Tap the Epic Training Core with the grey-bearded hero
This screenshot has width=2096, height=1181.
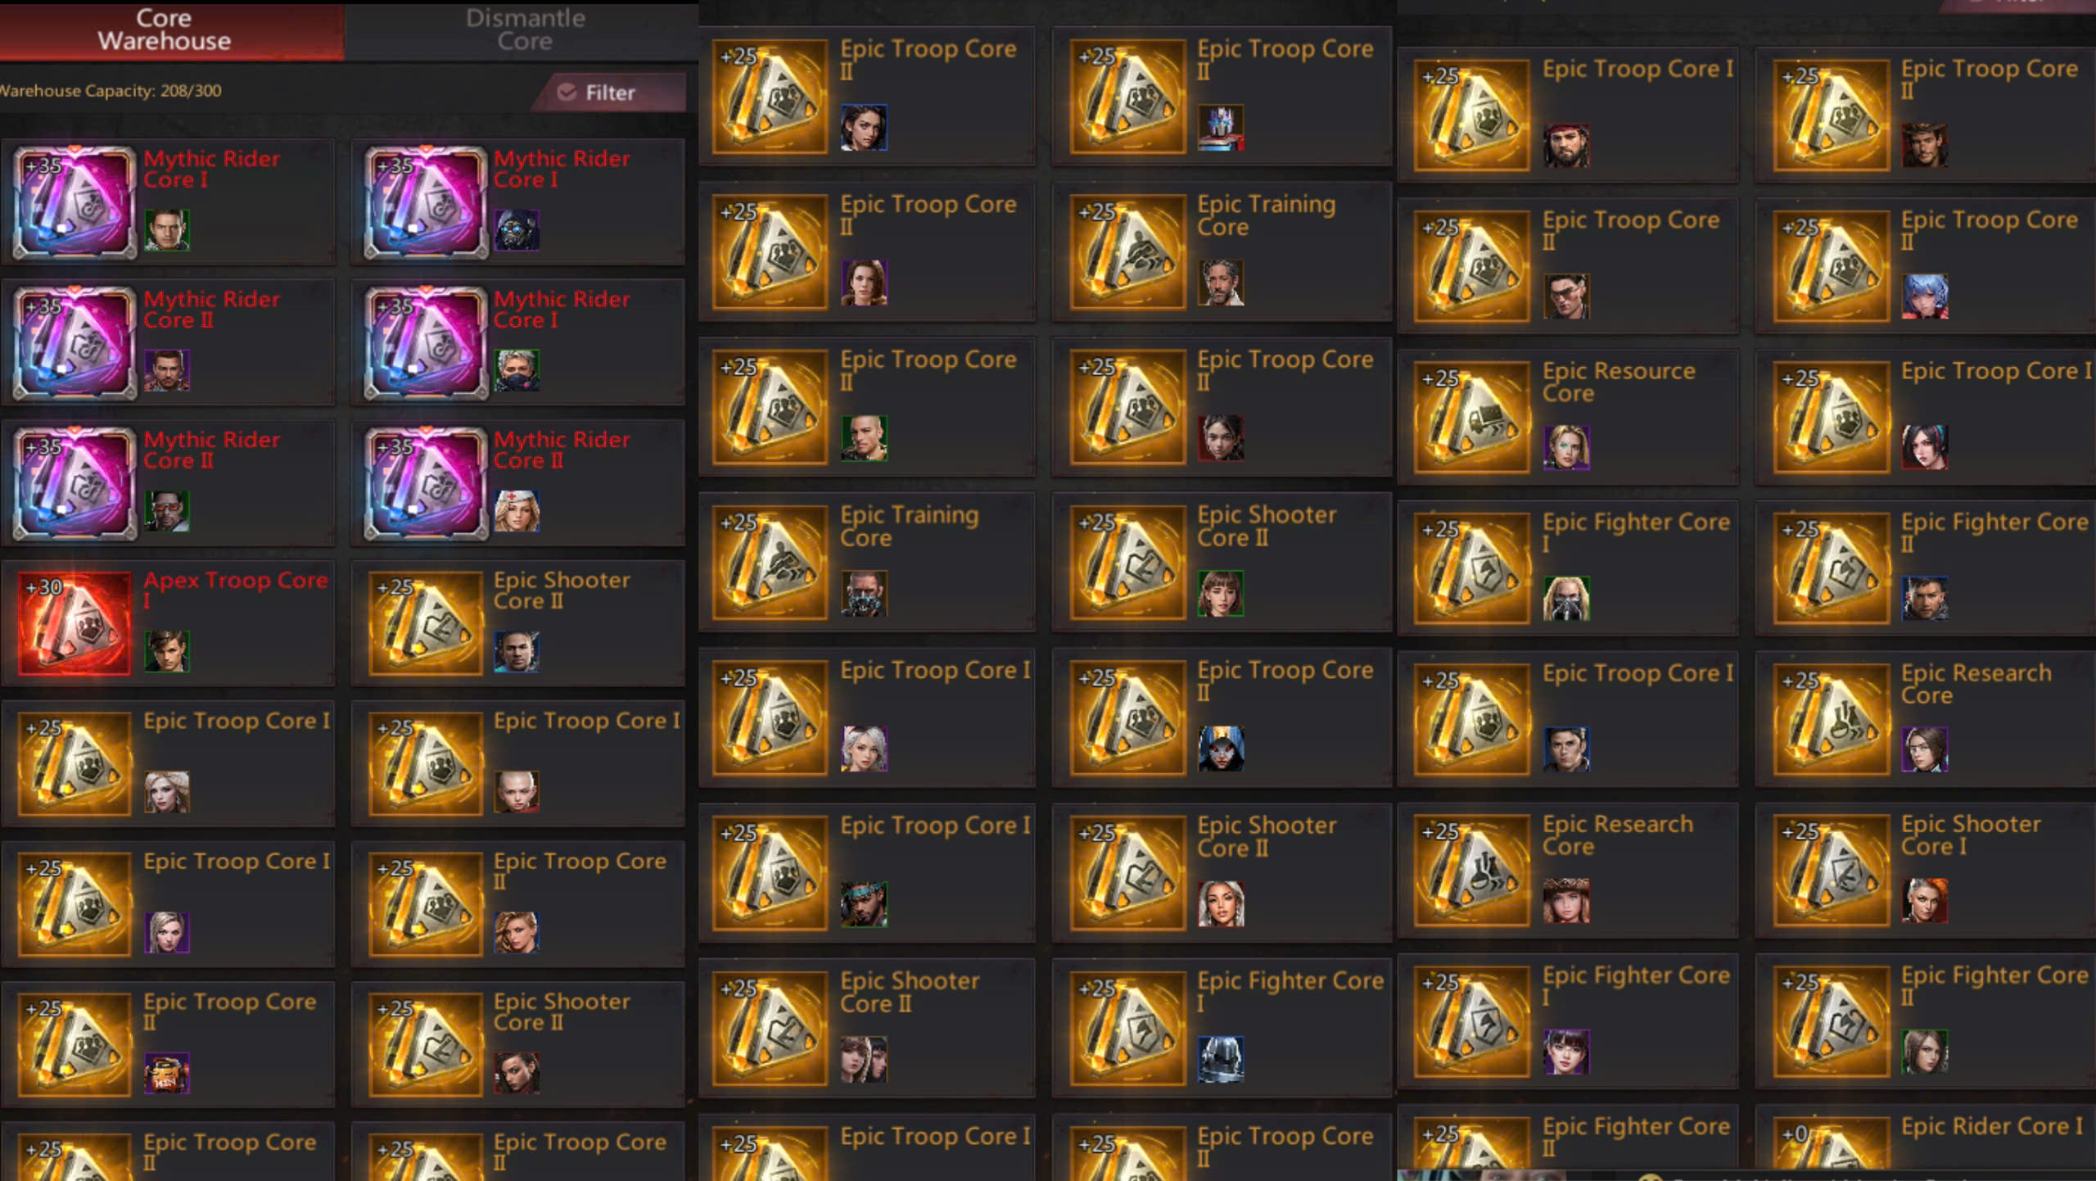point(1222,251)
